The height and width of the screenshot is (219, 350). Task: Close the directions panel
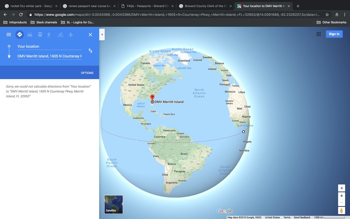coord(90,35)
